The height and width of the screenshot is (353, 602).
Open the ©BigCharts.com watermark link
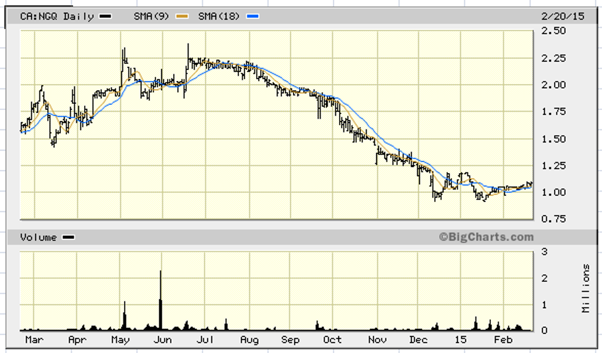pos(486,237)
